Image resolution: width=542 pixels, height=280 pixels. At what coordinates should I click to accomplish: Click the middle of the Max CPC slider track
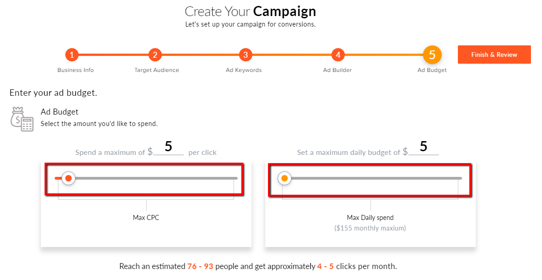click(x=146, y=178)
